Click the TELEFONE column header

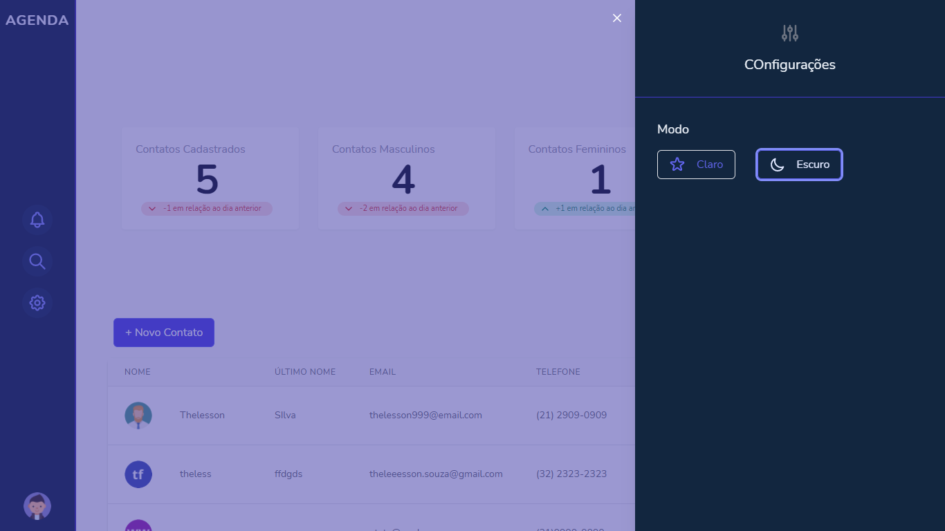[558, 372]
